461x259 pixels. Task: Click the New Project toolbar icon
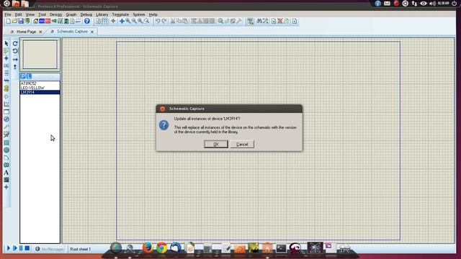[9, 21]
